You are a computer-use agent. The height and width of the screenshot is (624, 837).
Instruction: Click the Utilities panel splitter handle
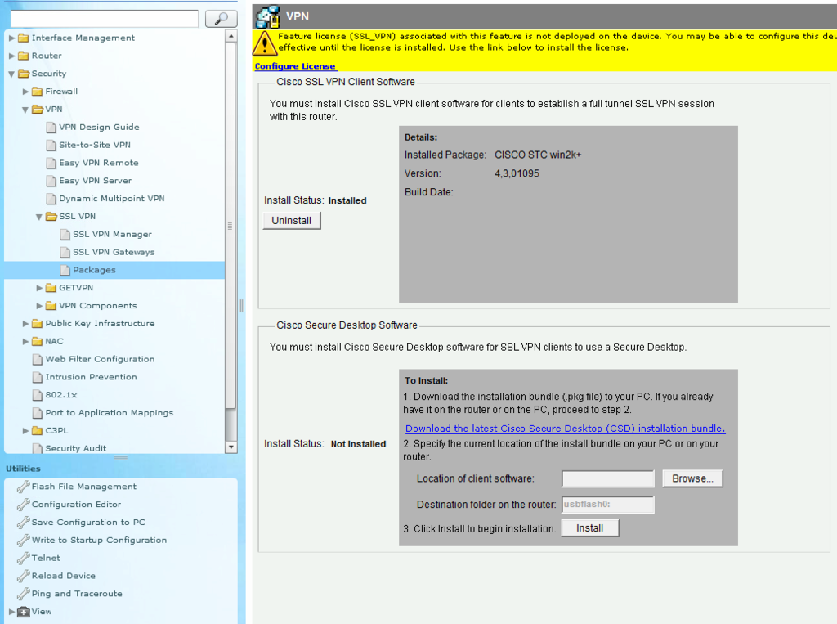click(121, 458)
